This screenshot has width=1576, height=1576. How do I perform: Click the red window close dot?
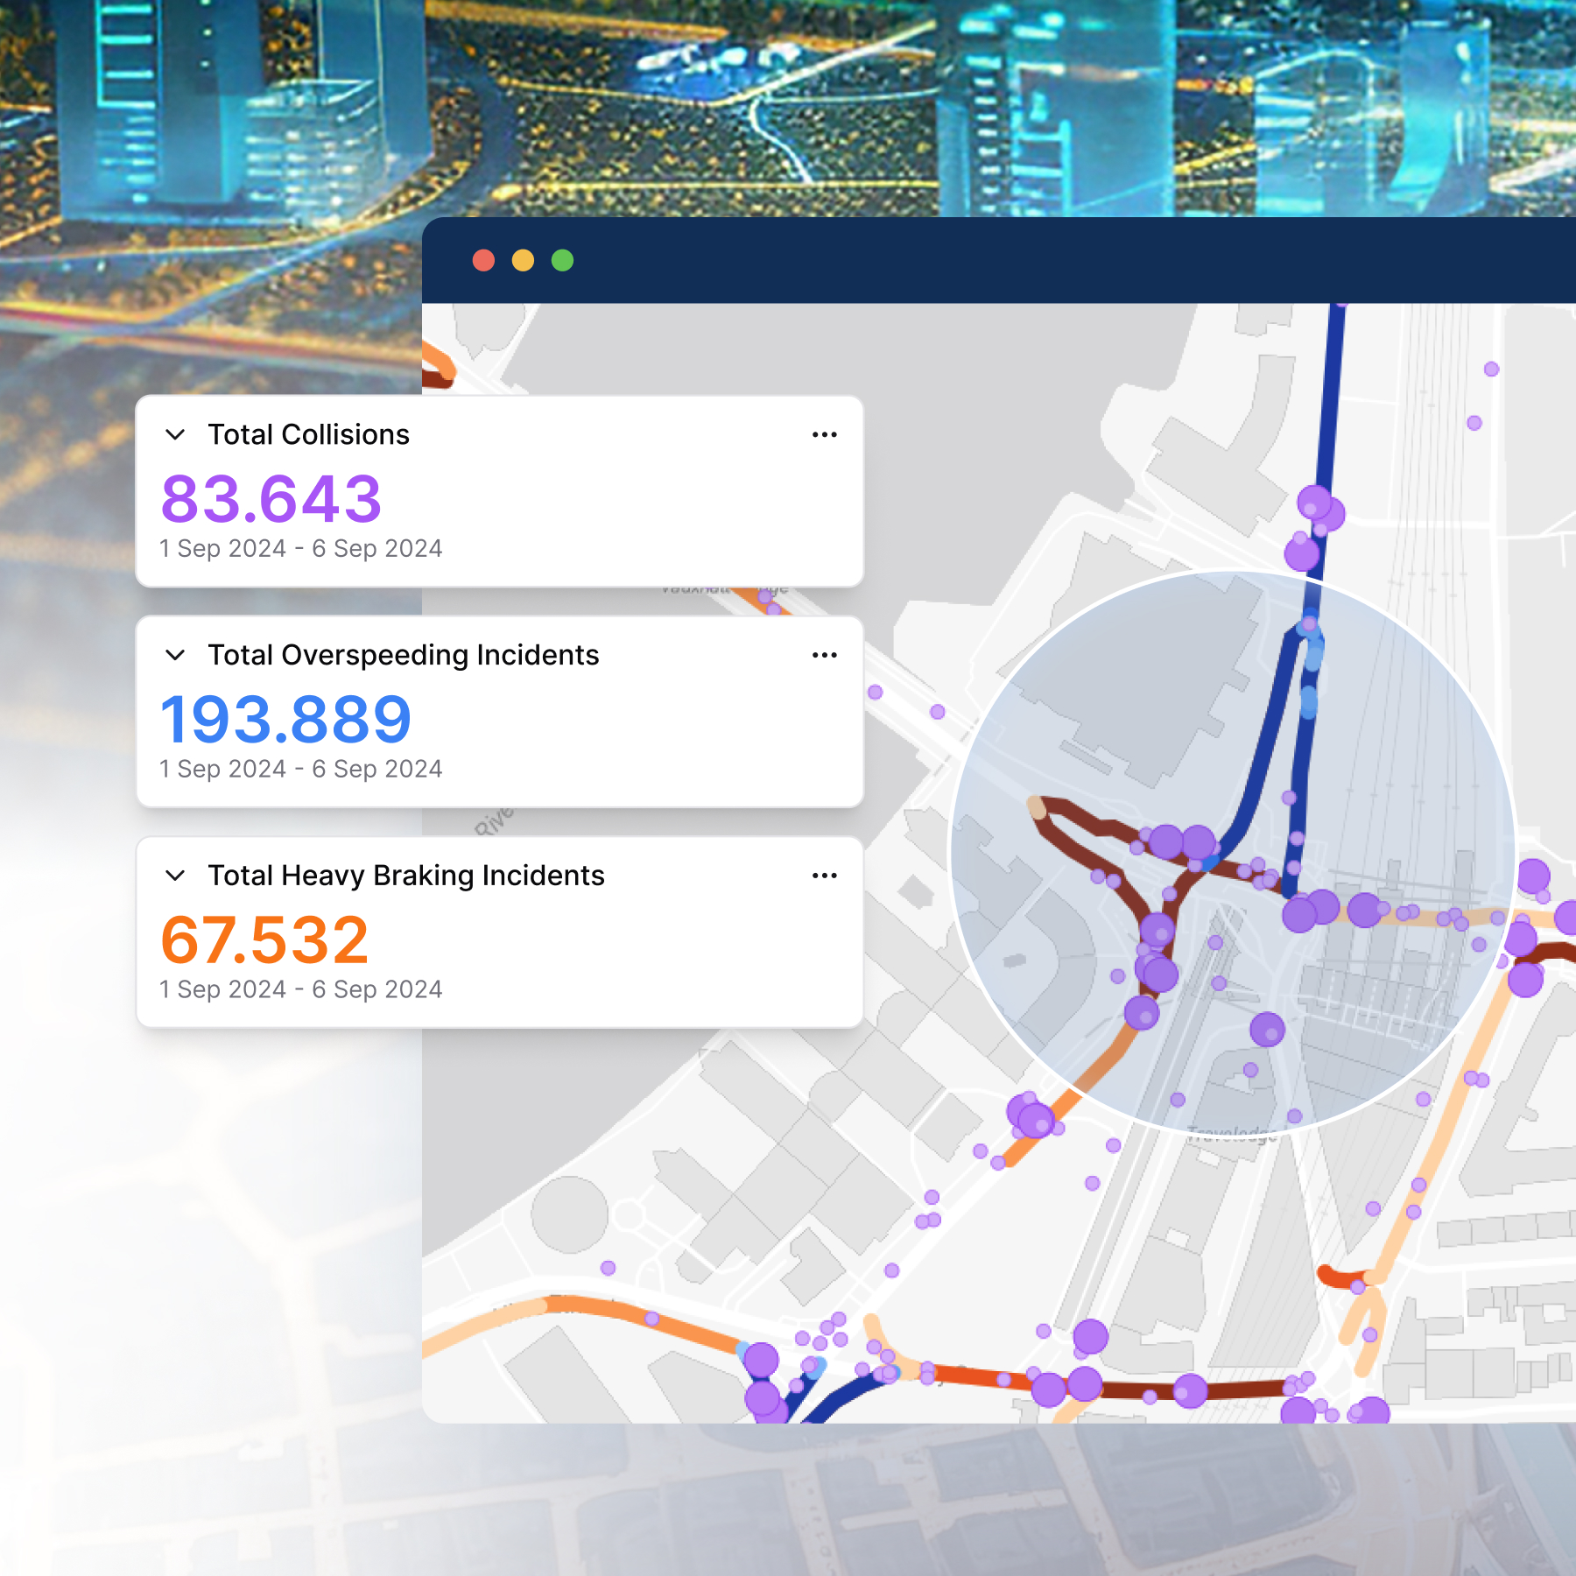[483, 260]
